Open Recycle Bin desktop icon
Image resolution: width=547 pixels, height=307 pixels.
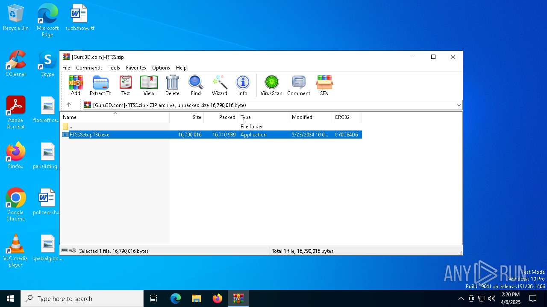16,18
